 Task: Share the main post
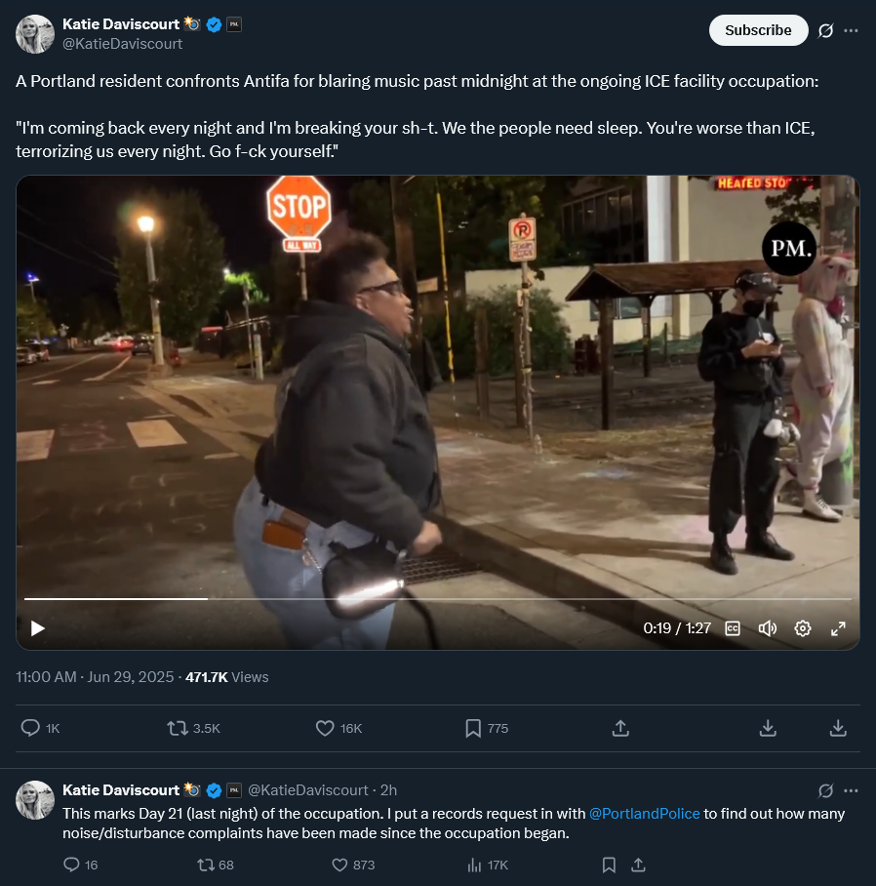[x=620, y=728]
